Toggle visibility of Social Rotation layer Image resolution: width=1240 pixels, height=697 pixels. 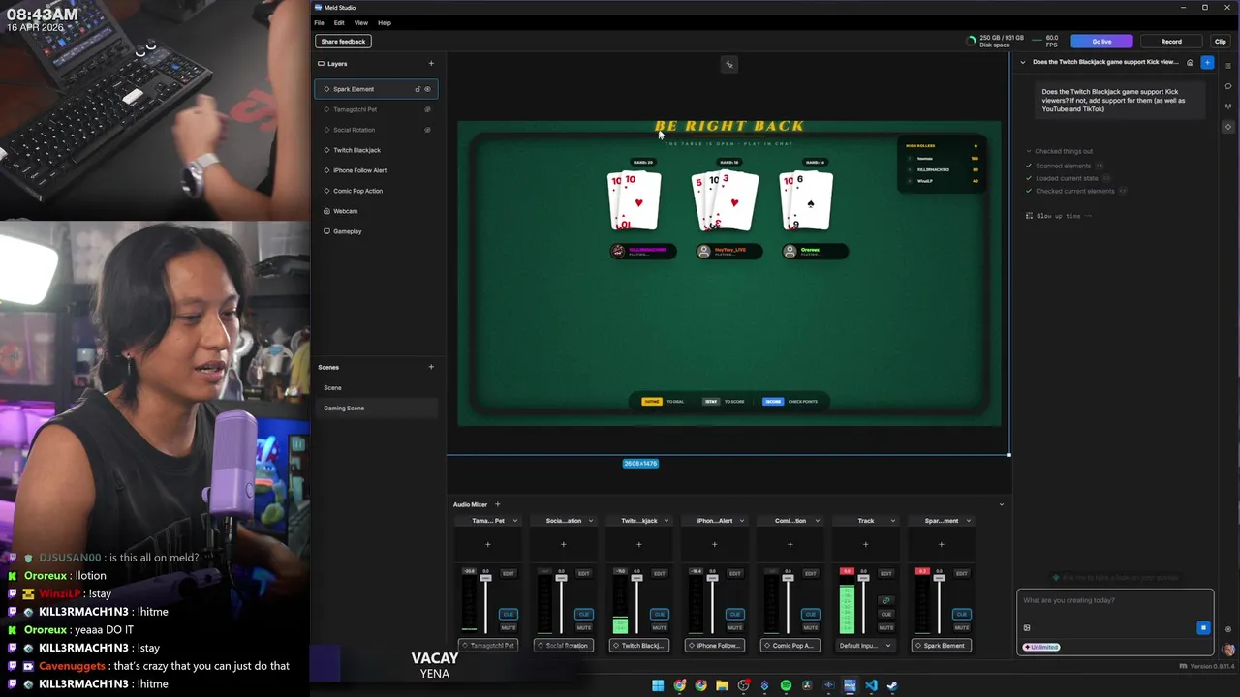click(427, 130)
